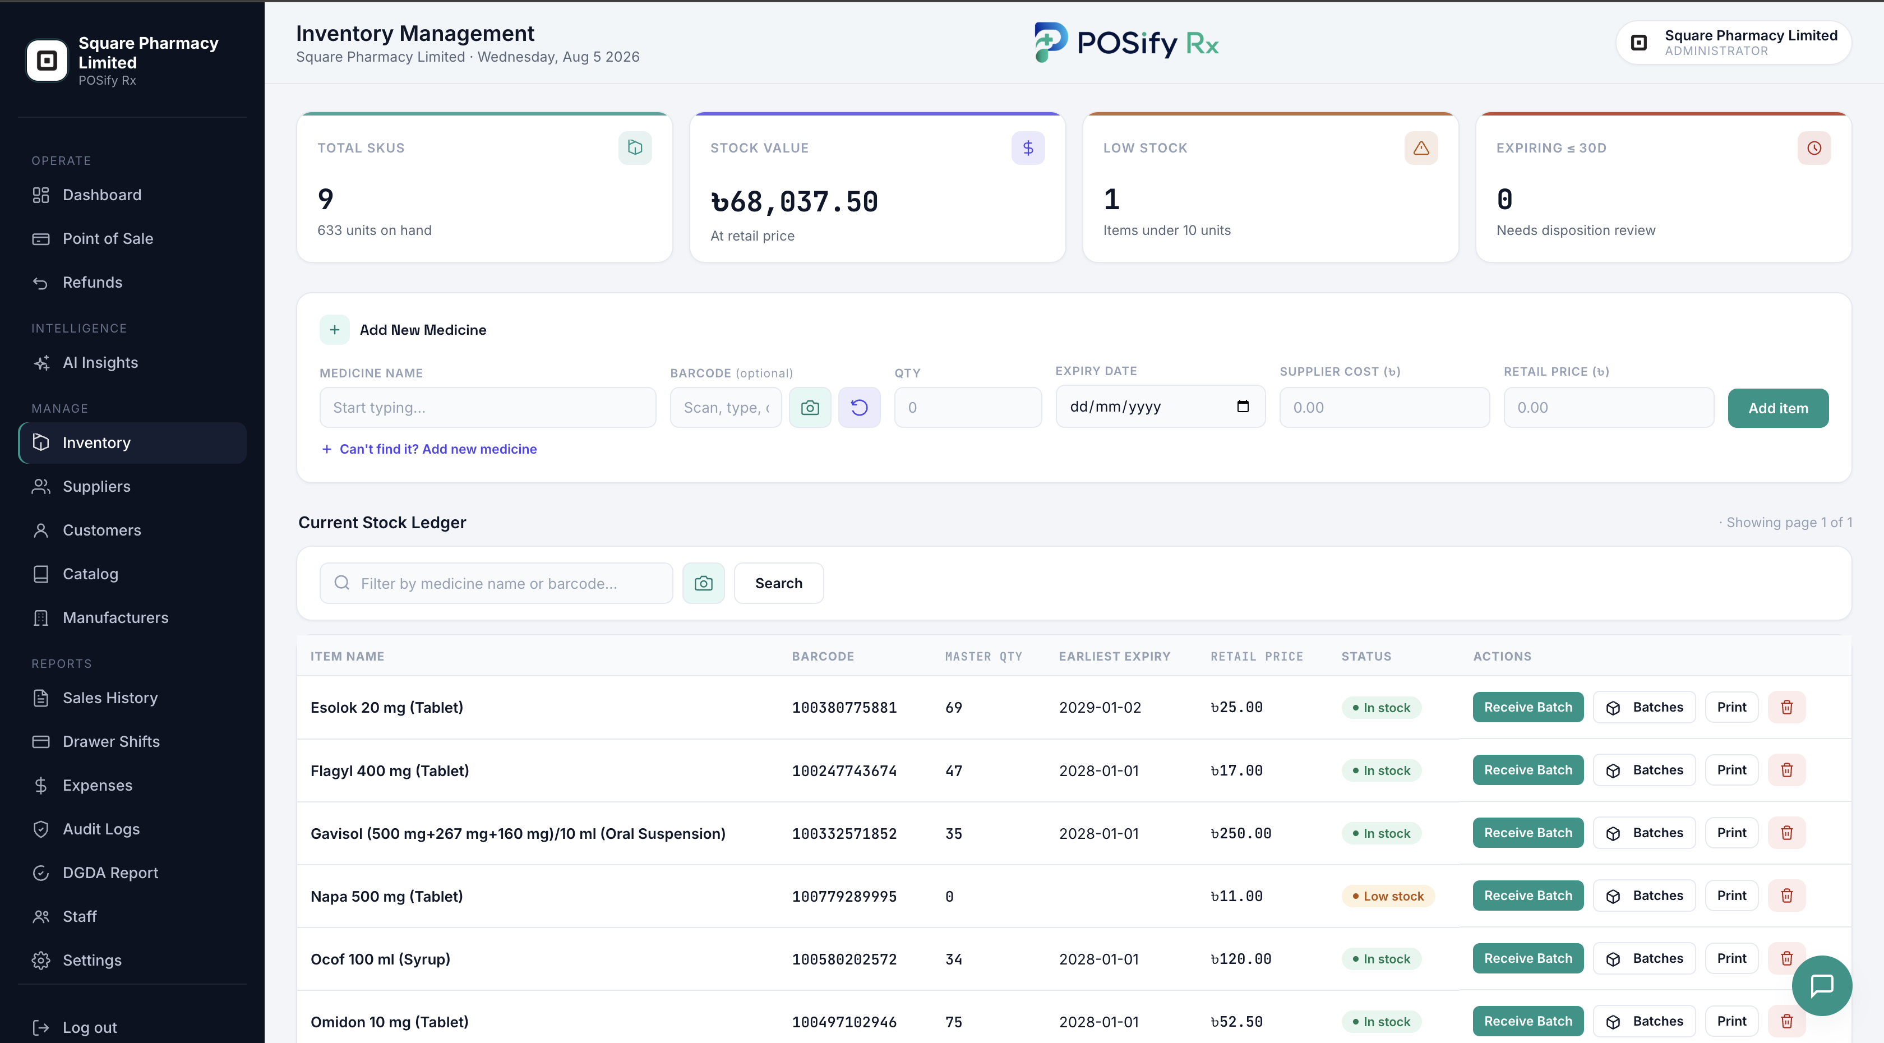Click the Low stock status badge for Napa
Image resolution: width=1884 pixels, height=1043 pixels.
click(x=1387, y=896)
